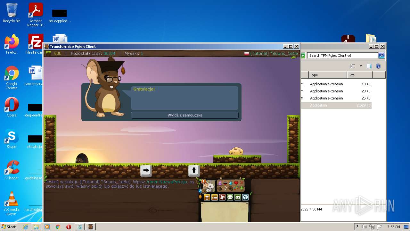Select the 18 KB Application extension row
The image size is (410, 231).
coord(336,84)
